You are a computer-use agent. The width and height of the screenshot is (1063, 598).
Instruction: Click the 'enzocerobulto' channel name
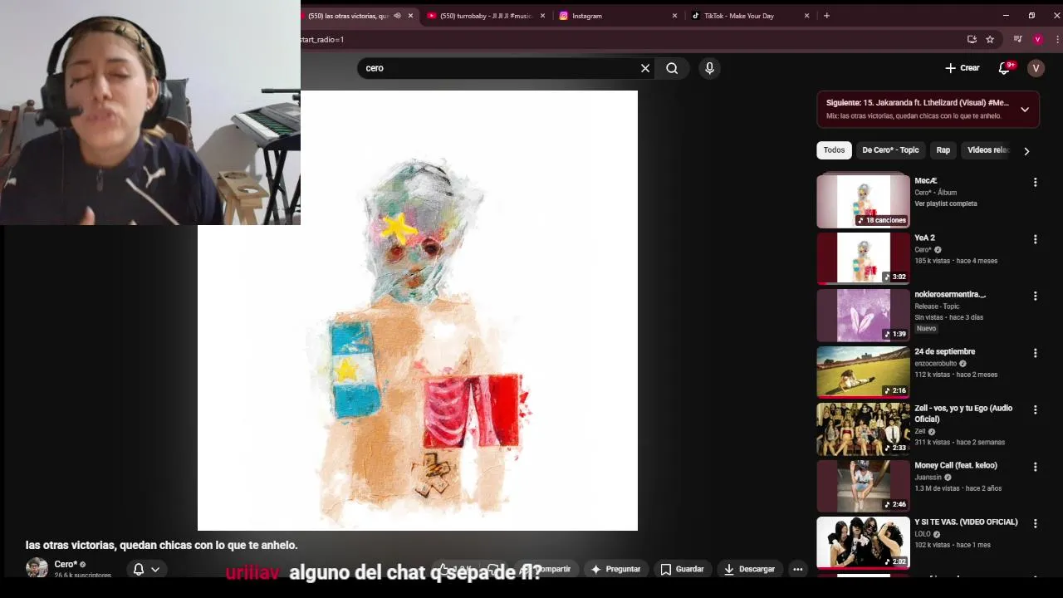935,363
